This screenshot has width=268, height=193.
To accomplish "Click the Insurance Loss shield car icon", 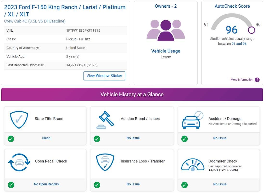I will 105,162.
